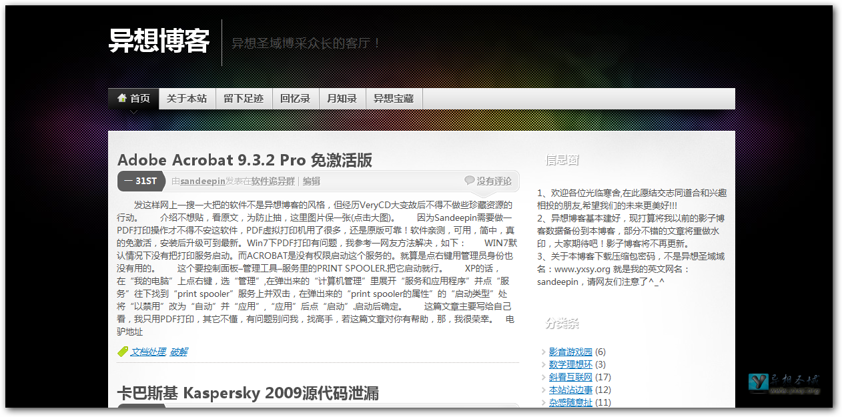Viewport: 842px width, 417px height.
Task: Click the 31ST date badge
Action: click(x=141, y=181)
